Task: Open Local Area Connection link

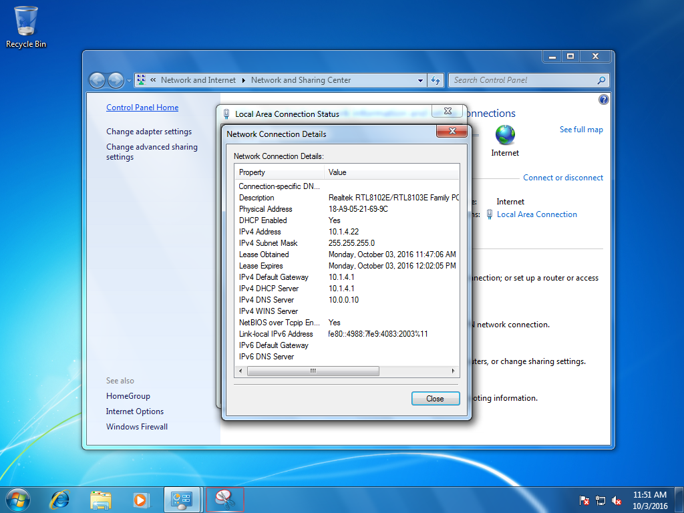Action: pos(536,214)
